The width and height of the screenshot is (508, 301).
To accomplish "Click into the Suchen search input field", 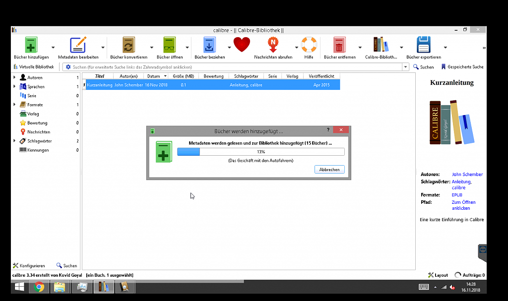I will click(237, 67).
